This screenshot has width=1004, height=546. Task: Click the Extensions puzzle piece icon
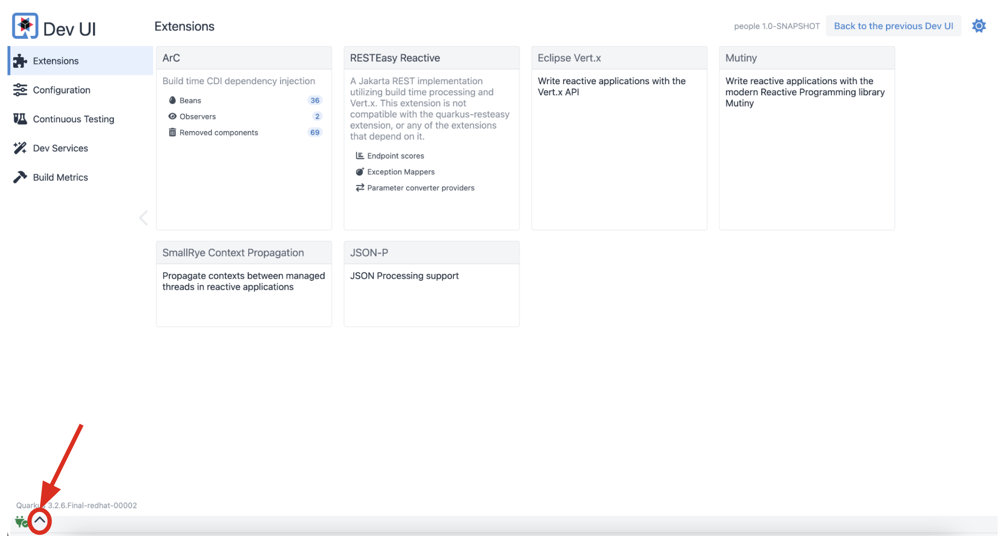[20, 61]
